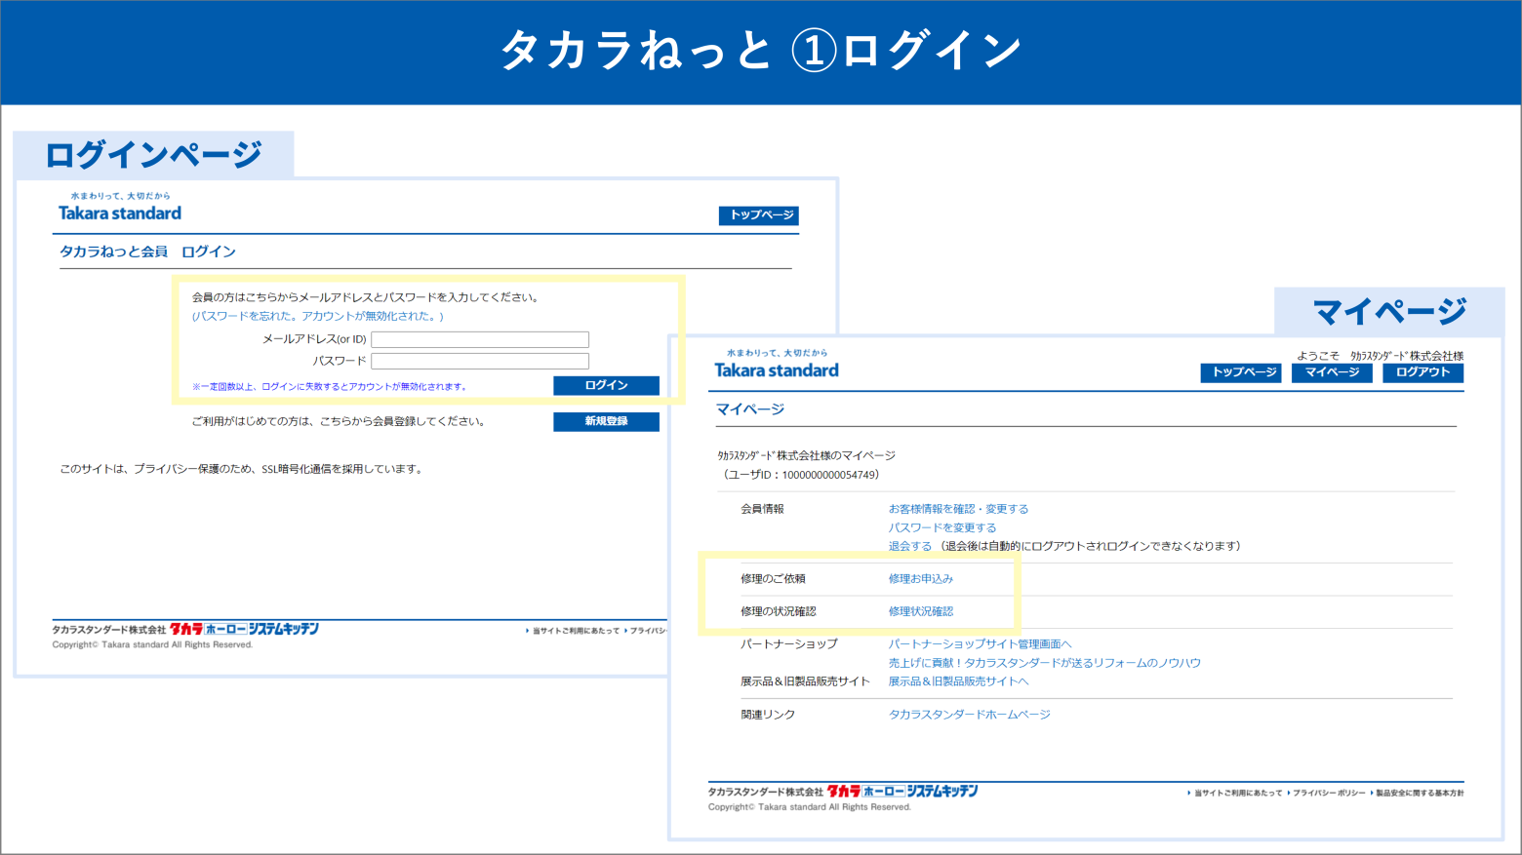Open the パスワードを変更する link
The image size is (1522, 855).
[942, 527]
